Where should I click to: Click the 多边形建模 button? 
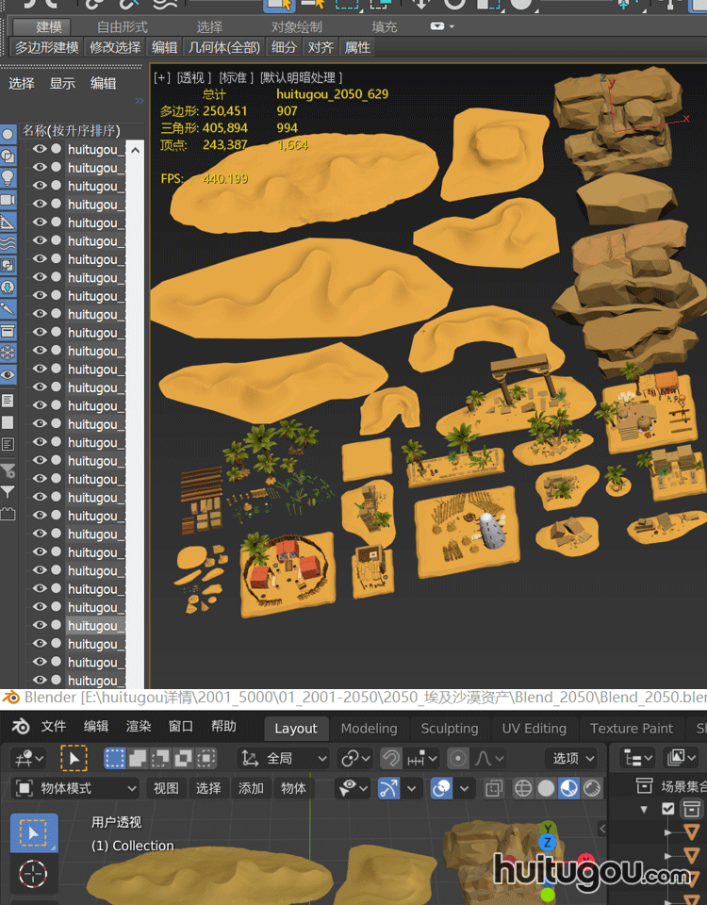47,47
